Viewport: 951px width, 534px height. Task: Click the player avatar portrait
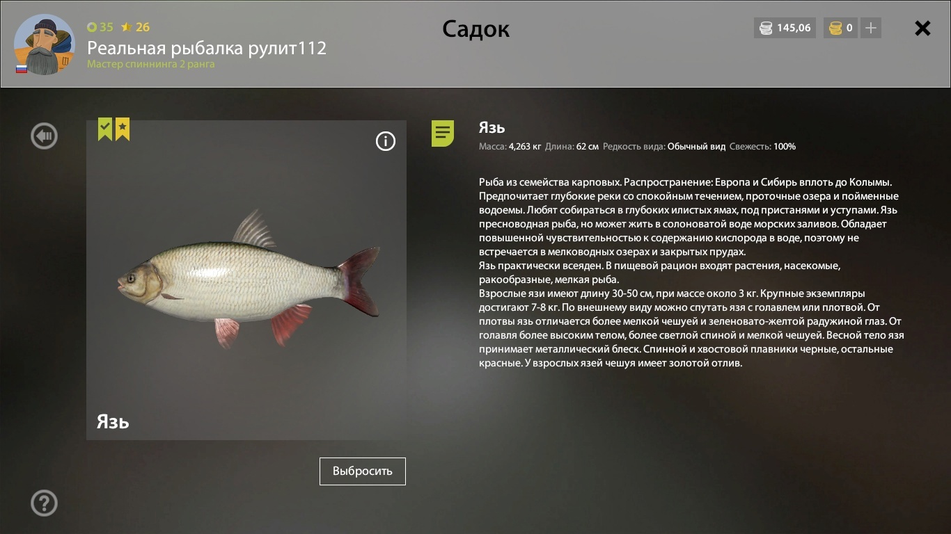(44, 44)
